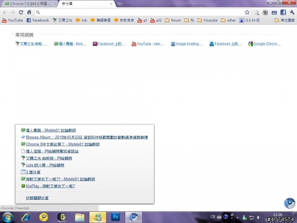
Task: Click CH language indicator in tray
Action: (213, 216)
